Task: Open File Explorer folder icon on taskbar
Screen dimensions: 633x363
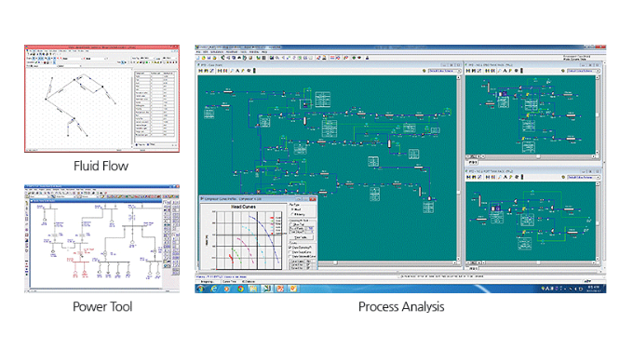Action: (x=253, y=289)
